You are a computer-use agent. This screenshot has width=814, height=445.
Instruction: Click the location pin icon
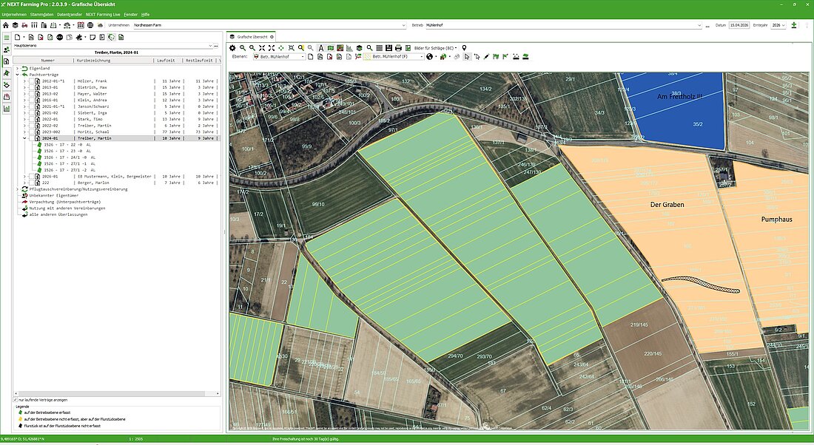[464, 48]
